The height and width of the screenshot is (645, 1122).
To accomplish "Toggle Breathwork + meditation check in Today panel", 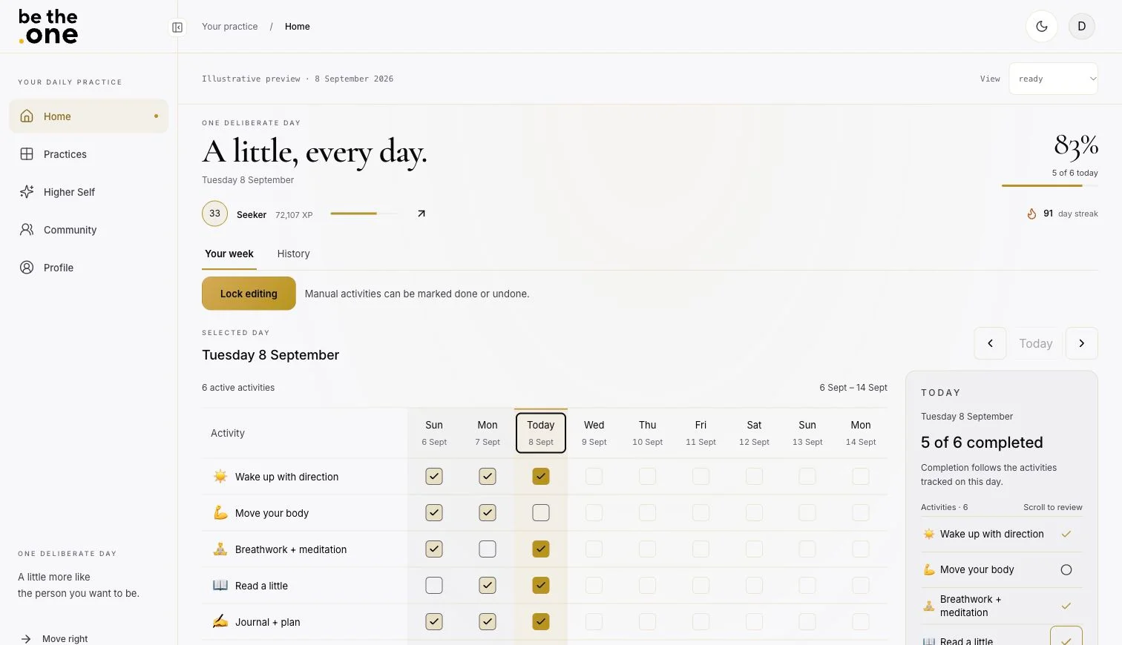I will [1066, 606].
